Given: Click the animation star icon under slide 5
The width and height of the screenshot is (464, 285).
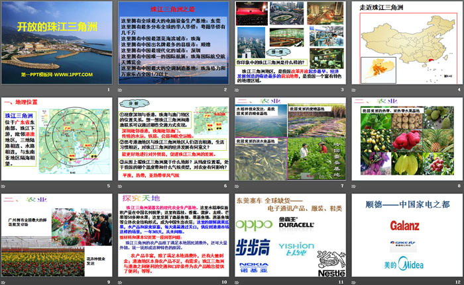Looking at the screenshot, I should point(3,186).
